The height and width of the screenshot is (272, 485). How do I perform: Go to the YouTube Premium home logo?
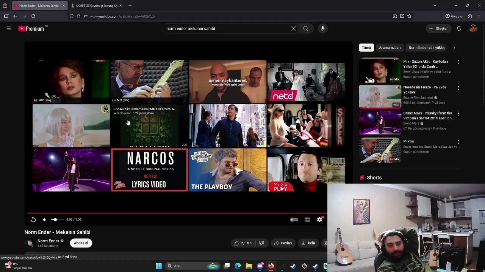point(31,28)
